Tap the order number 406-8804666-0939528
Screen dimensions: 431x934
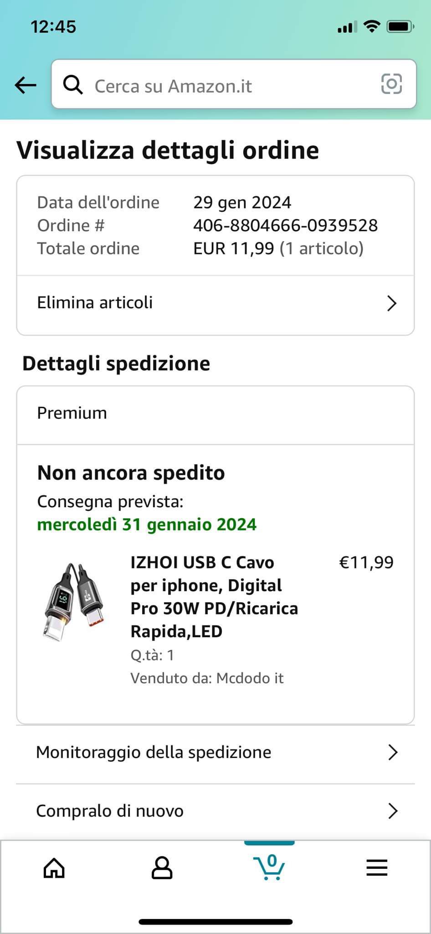285,225
